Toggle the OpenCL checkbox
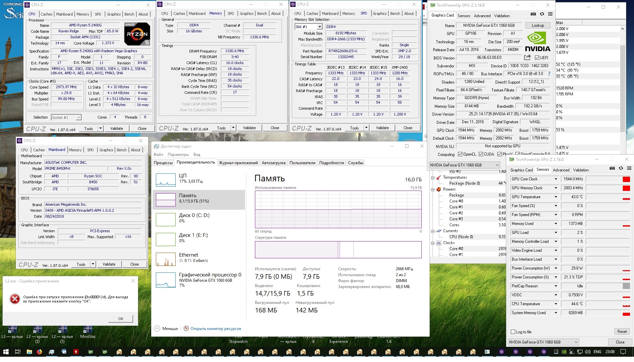 tap(460, 154)
